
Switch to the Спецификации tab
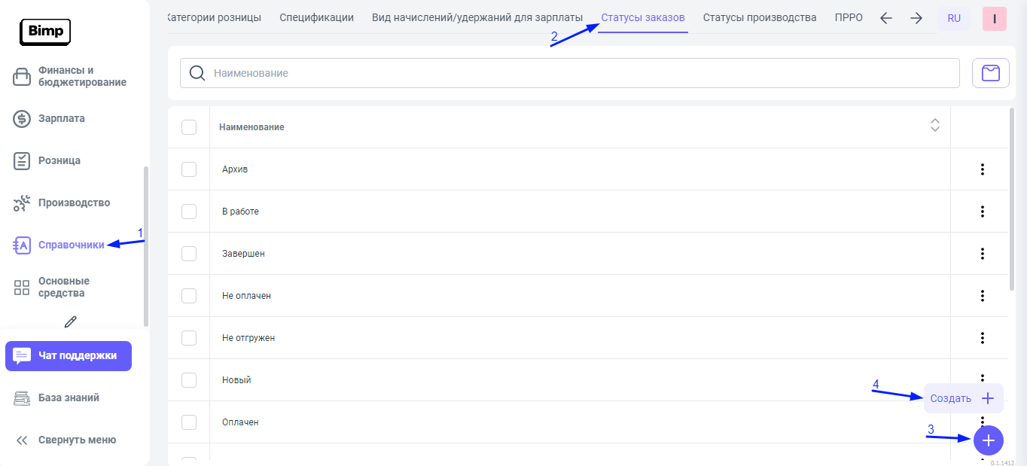(316, 17)
